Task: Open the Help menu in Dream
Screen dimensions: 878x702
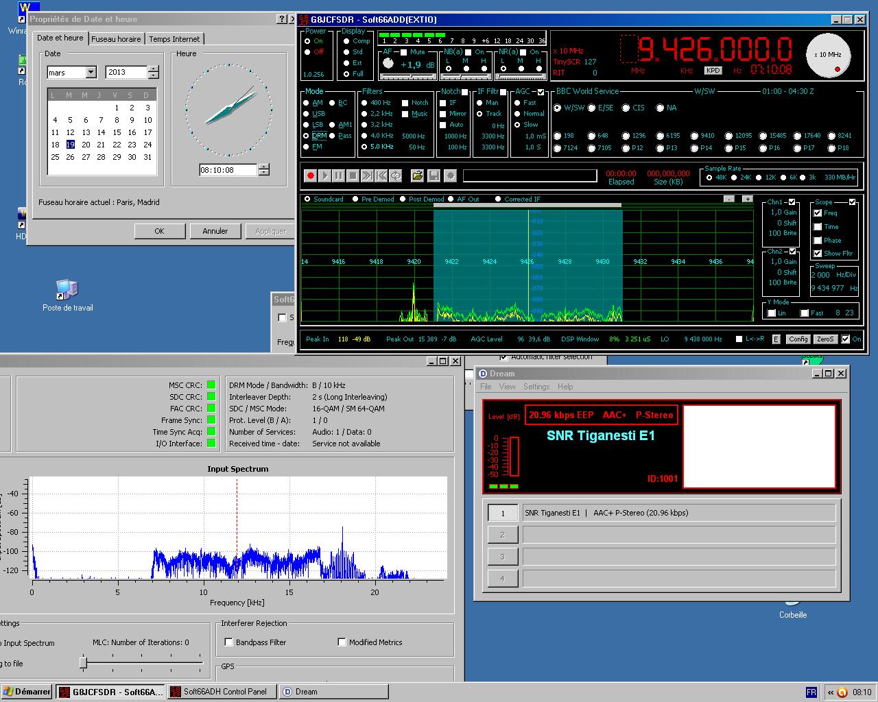Action: (565, 387)
